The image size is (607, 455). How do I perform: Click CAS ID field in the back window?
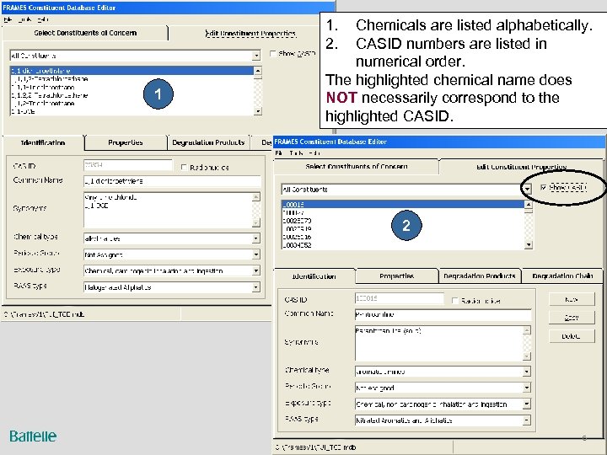click(x=128, y=165)
